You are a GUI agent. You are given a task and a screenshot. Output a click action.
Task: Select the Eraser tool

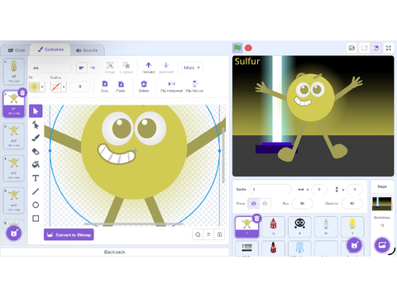click(36, 151)
